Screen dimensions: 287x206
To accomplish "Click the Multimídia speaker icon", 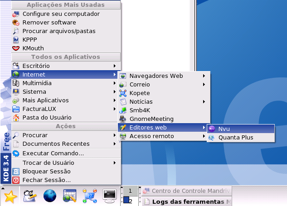I will coord(16,83).
